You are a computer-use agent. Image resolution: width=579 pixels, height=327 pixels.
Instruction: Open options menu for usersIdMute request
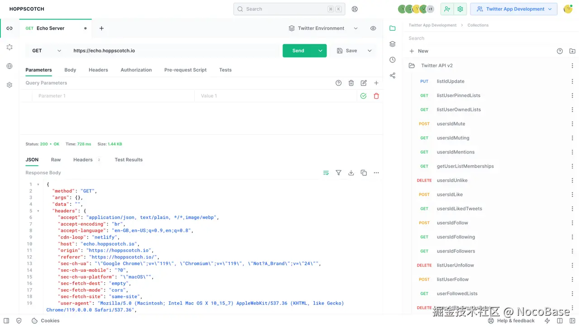coord(572,124)
